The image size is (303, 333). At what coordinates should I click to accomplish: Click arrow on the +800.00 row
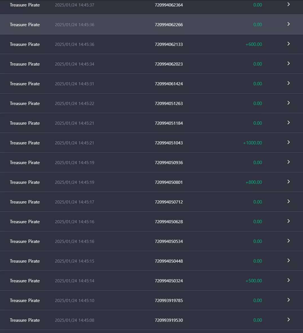tap(288, 182)
